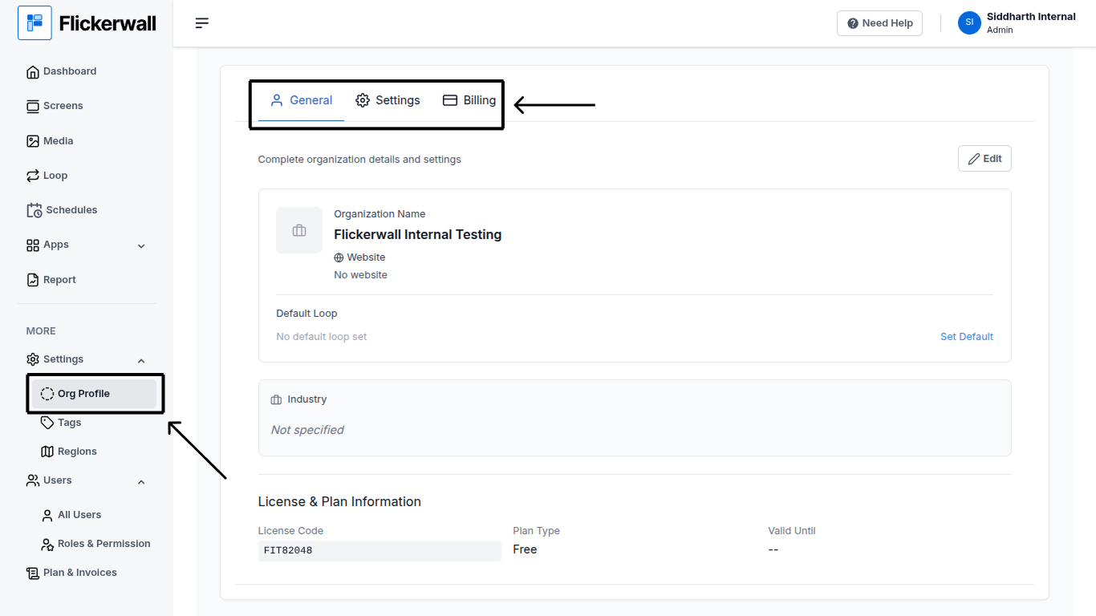The image size is (1096, 616).
Task: Click the Dashboard home icon
Action: pos(33,72)
